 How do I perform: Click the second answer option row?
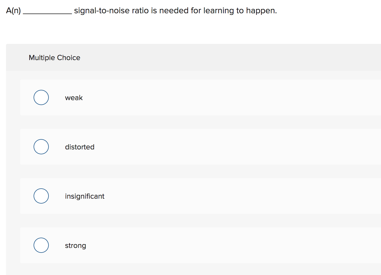190,147
